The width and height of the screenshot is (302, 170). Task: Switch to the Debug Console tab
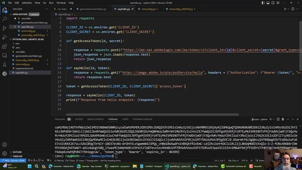[95, 119]
